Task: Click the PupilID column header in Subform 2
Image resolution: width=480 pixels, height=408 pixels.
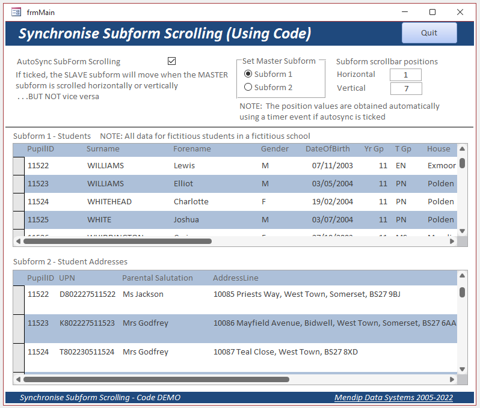Action: [x=40, y=278]
